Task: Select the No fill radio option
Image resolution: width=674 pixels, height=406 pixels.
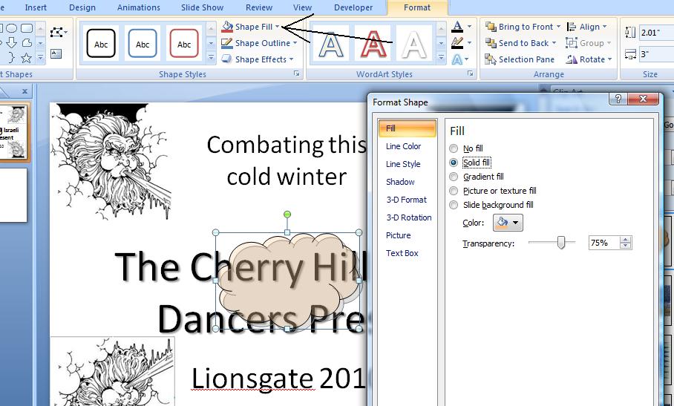Action: coord(454,148)
